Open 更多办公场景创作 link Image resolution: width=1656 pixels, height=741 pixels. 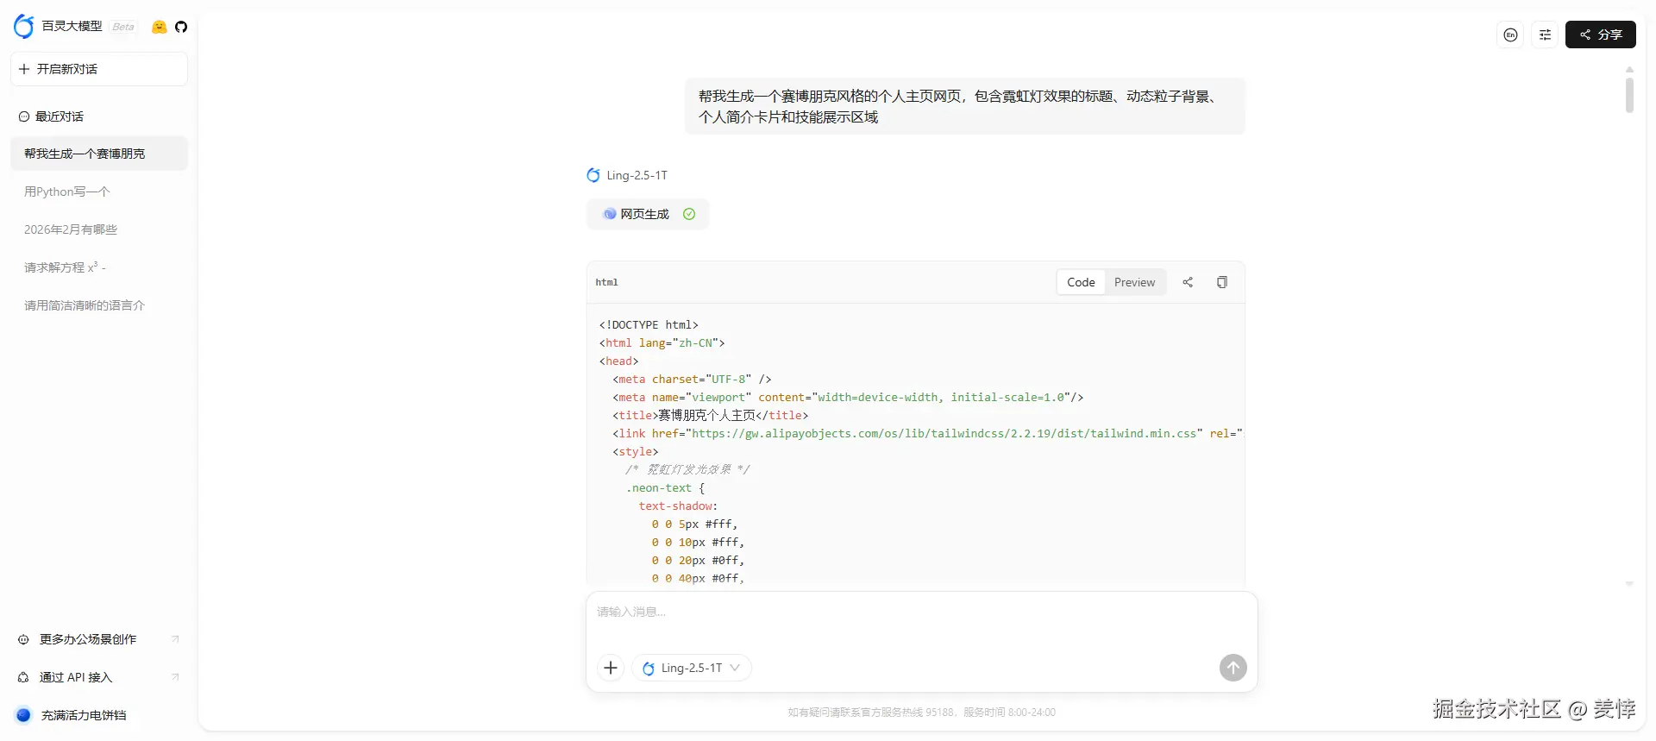[x=99, y=639]
